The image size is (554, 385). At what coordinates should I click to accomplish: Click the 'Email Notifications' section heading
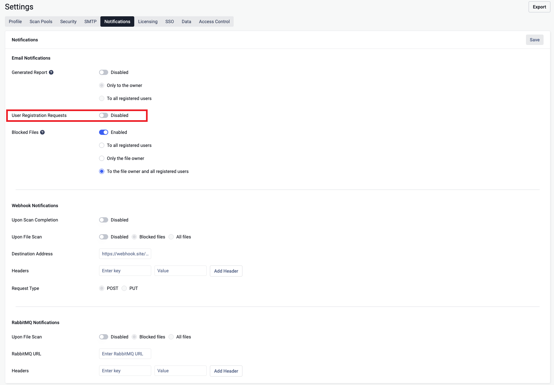click(31, 58)
